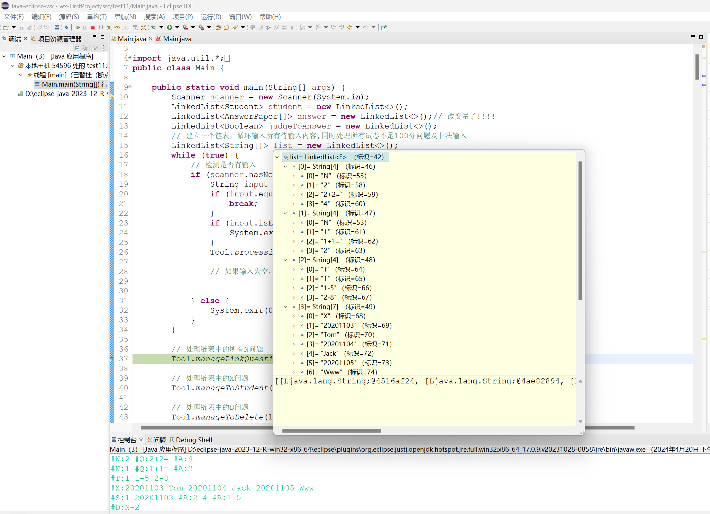Terminate the running program with the red stop icon

pos(93,27)
